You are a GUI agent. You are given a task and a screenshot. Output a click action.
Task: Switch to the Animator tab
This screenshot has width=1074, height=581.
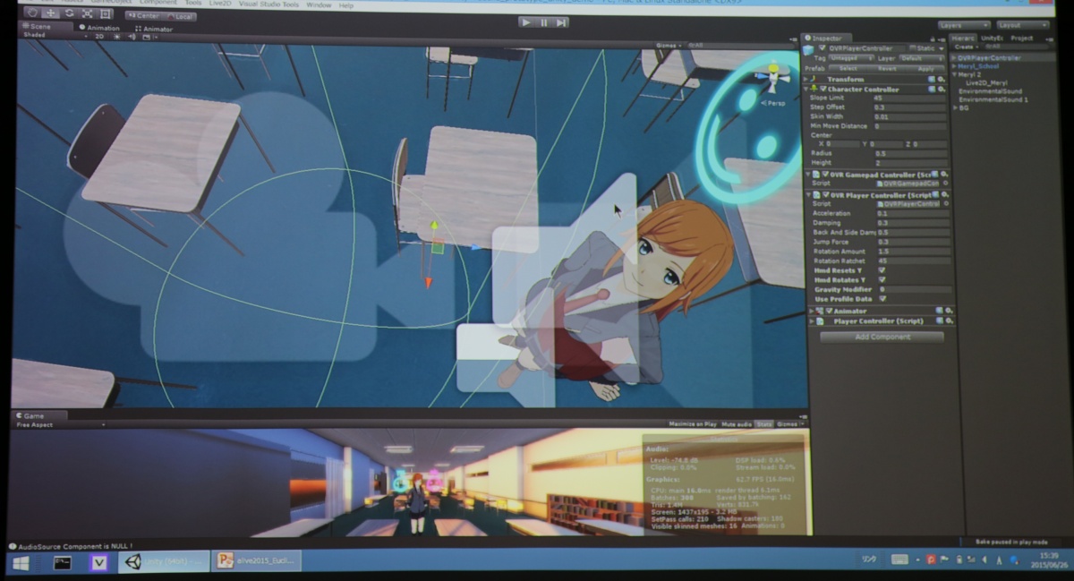154,29
